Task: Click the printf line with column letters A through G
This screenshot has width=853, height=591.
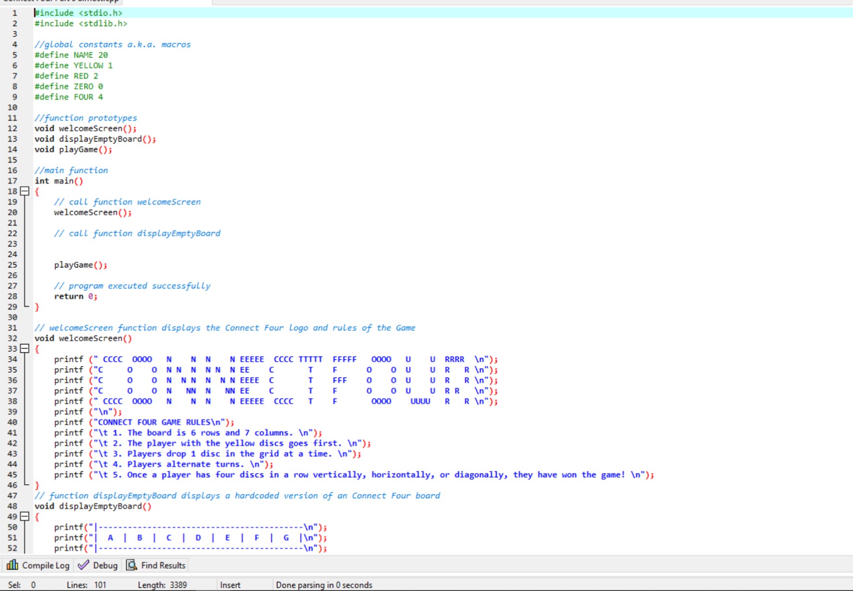Action: 191,538
